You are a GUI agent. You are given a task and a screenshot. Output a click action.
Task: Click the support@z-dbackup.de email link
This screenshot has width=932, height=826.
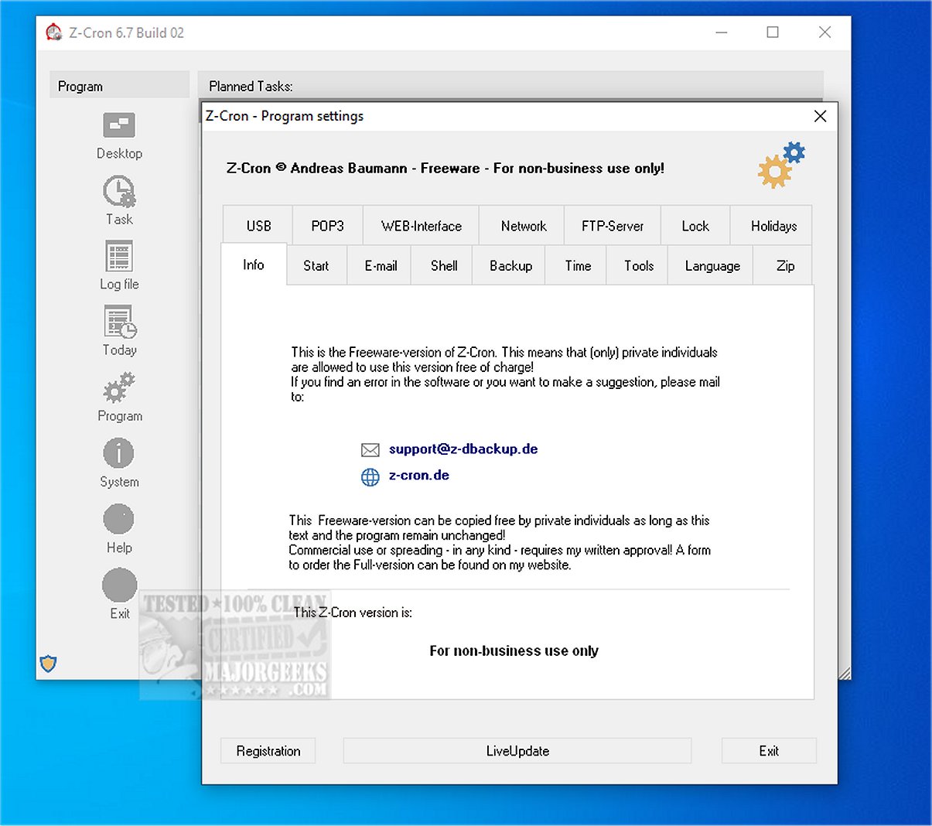[463, 449]
